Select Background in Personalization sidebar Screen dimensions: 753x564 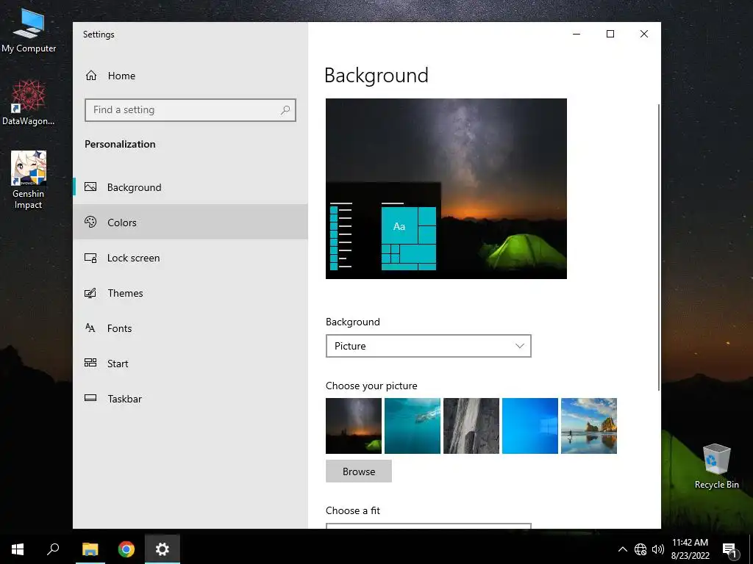tap(190, 187)
